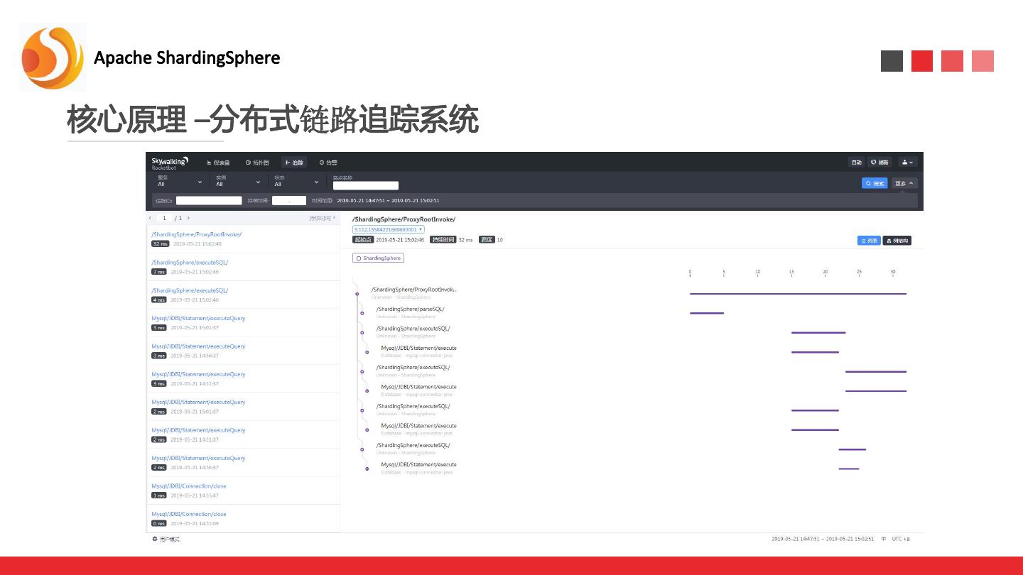Open the 告警 alarm tab

pyautogui.click(x=328, y=163)
